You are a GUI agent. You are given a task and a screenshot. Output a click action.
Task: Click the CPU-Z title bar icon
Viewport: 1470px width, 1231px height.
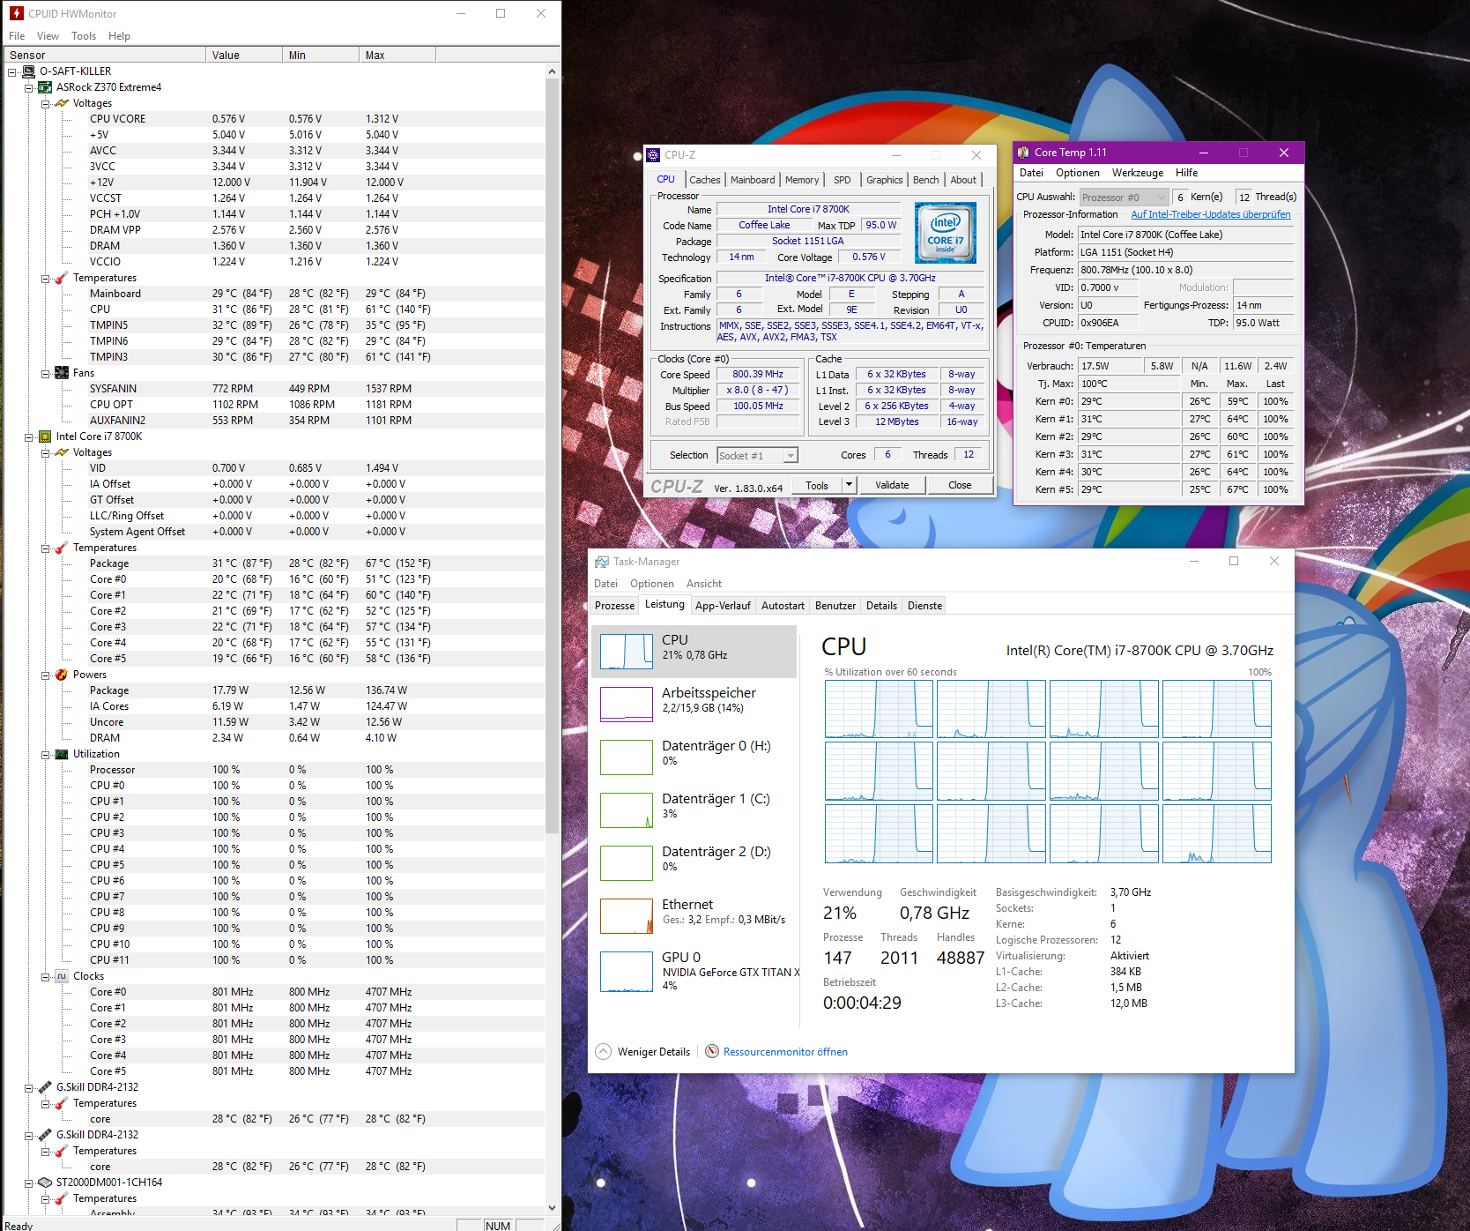[653, 155]
